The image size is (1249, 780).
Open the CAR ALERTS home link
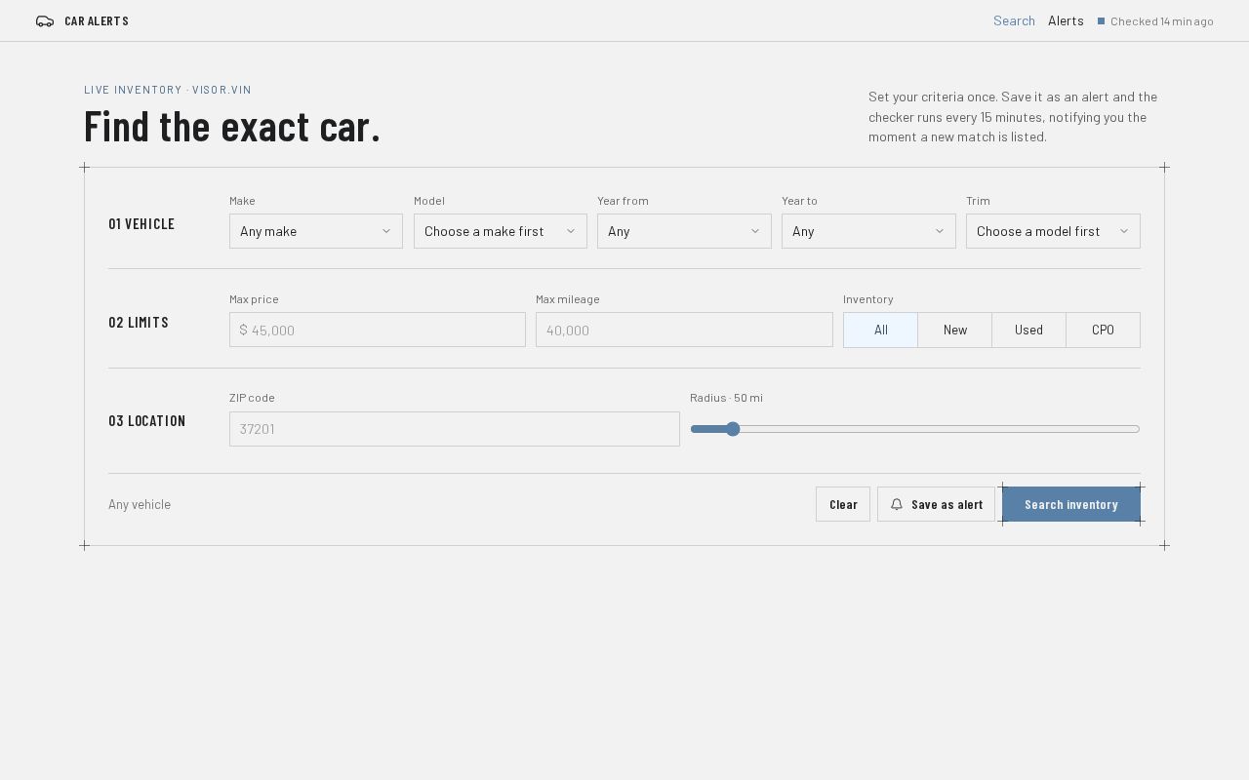click(82, 21)
